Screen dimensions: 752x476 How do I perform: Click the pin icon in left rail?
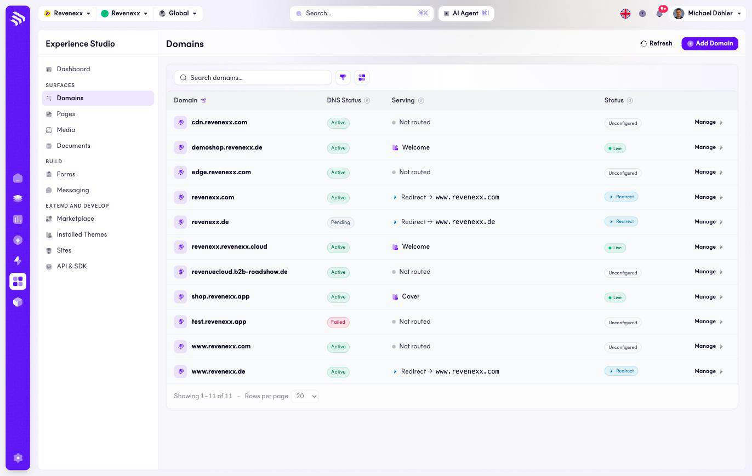[18, 240]
